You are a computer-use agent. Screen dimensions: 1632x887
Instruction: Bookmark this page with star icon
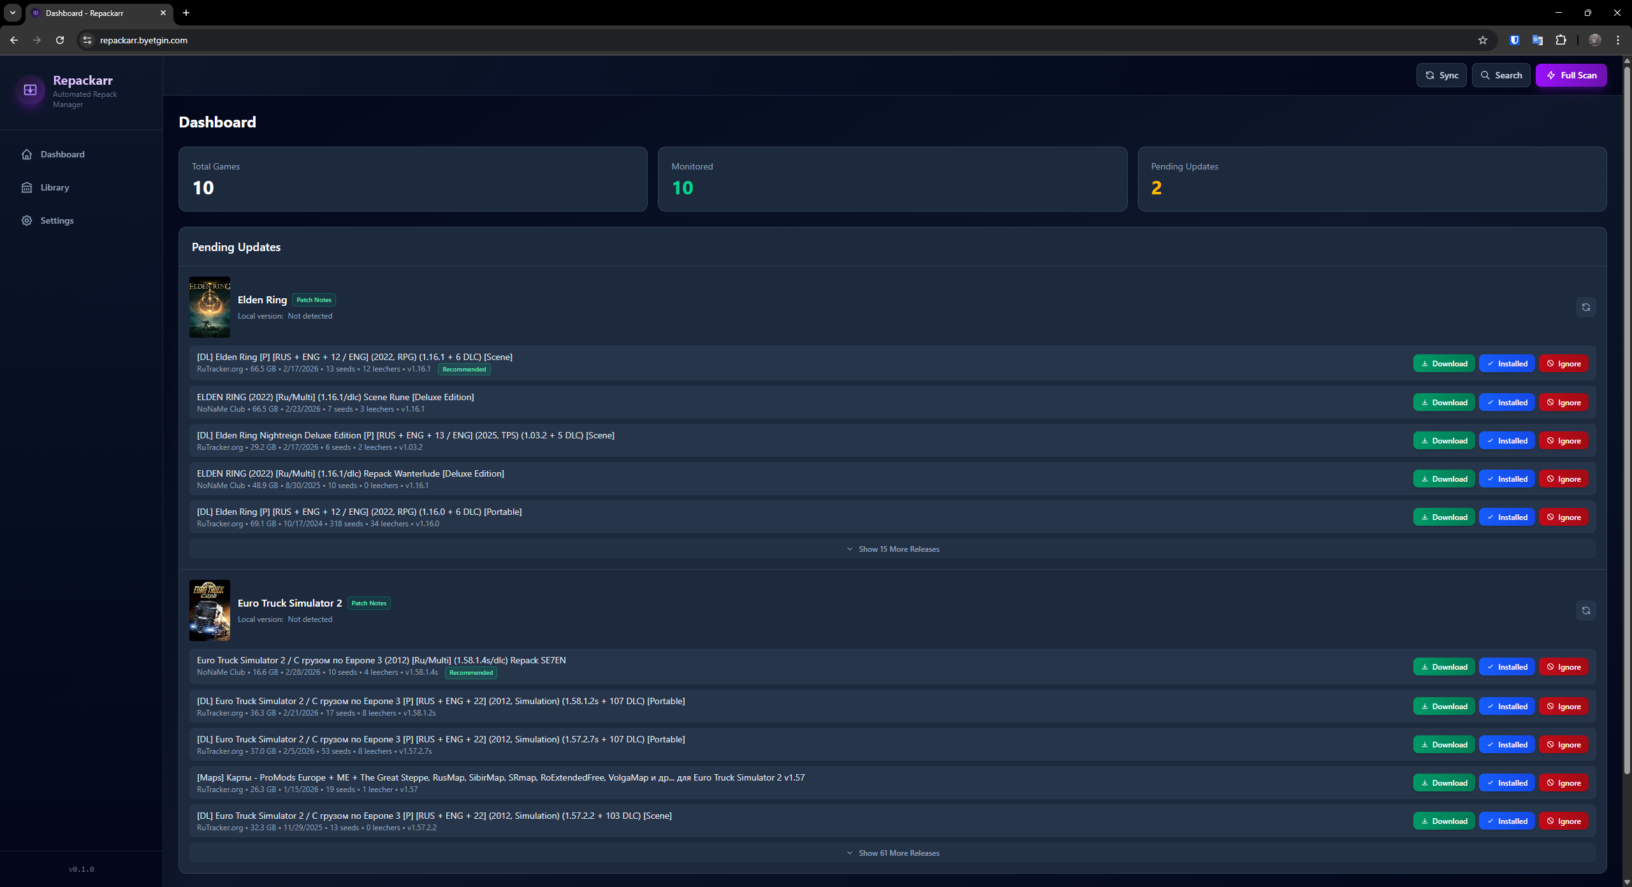1482,40
